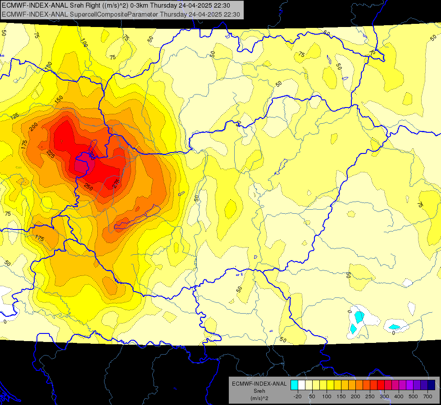Screen dimensions: 441x405
Task: Click the 250 contour label on the map
Action: [x=88, y=187]
